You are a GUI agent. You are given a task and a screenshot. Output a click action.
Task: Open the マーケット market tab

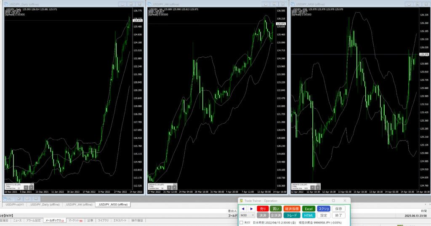tap(75, 221)
